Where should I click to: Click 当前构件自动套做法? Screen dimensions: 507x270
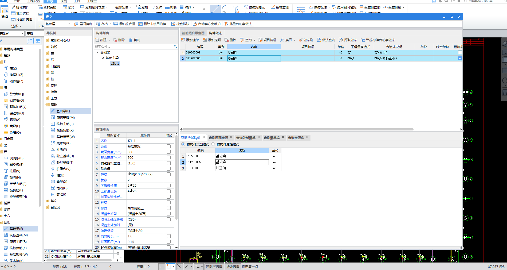point(378,40)
